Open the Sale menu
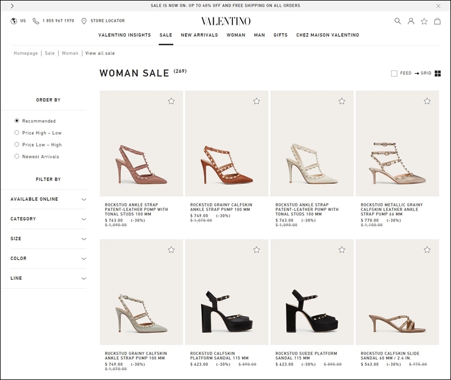 tap(166, 35)
